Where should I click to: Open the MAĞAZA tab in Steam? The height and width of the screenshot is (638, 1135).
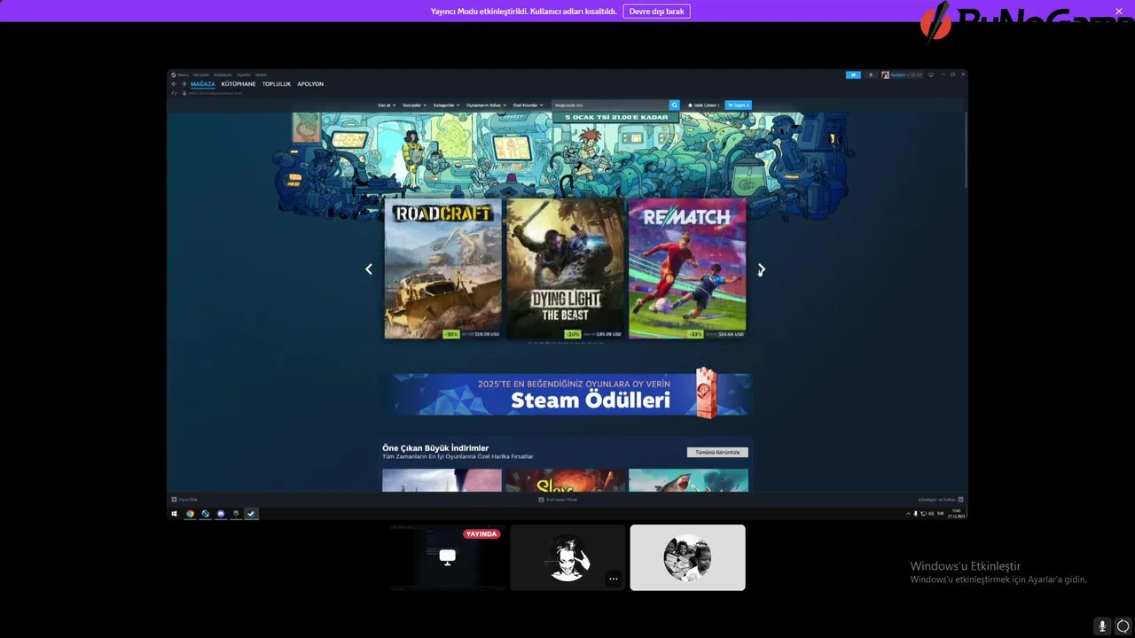pos(202,84)
